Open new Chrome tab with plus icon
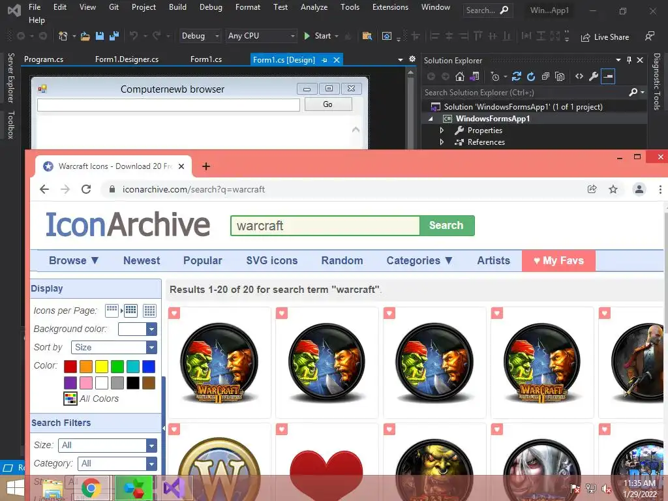Screen dimensions: 668x501 [206, 166]
